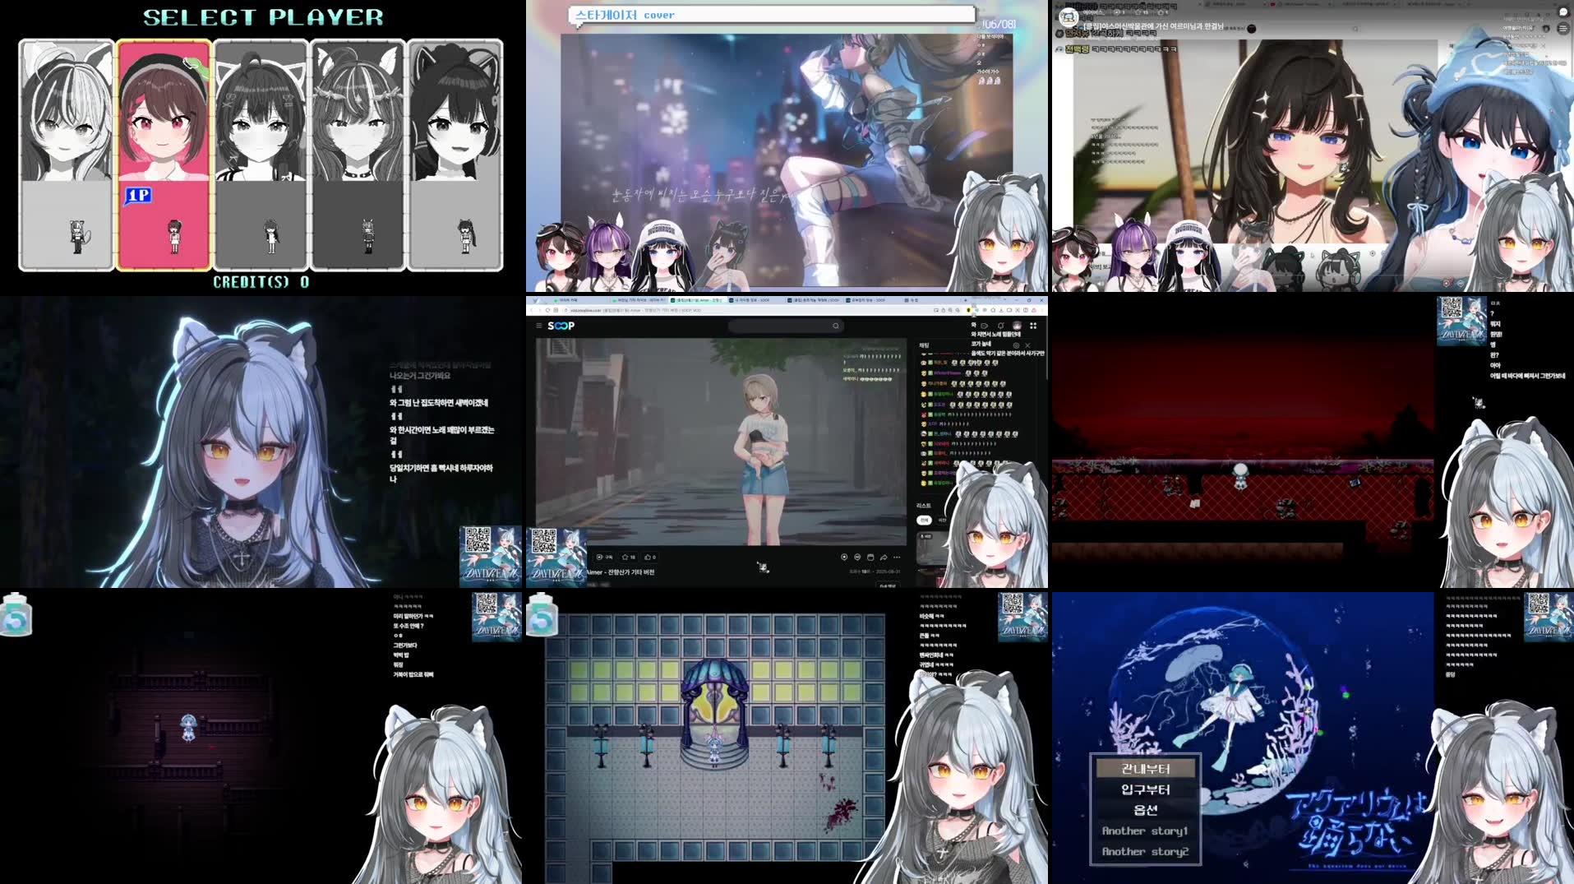Image resolution: width=1574 pixels, height=884 pixels.
Task: Close the SOOP chat panel
Action: 1027,345
